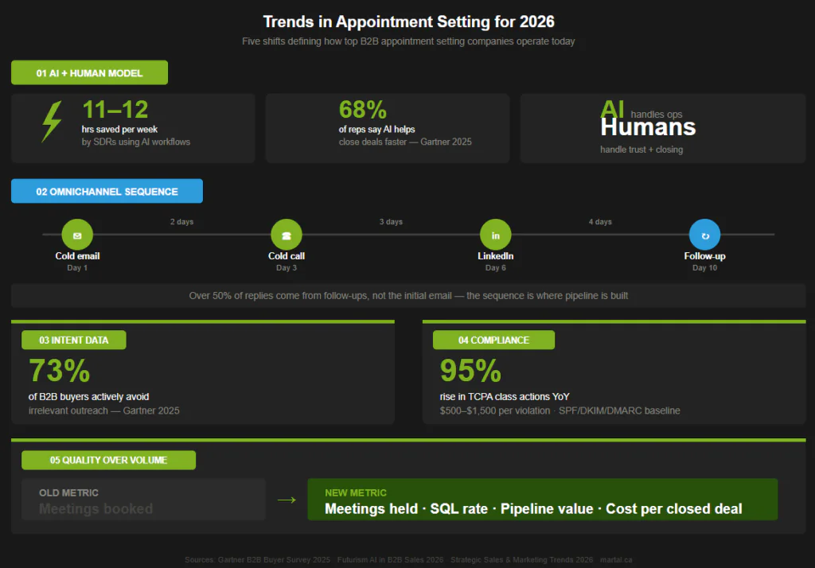Click the 2 days interval label
The height and width of the screenshot is (568, 815).
(x=182, y=221)
